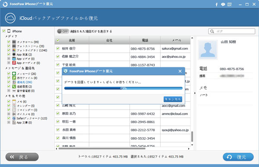Click the contact avatar for 山田 知樹
The height and width of the screenshot is (167, 259).
[208, 50]
